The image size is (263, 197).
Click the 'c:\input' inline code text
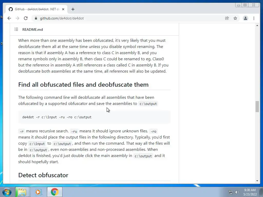coord(37,144)
